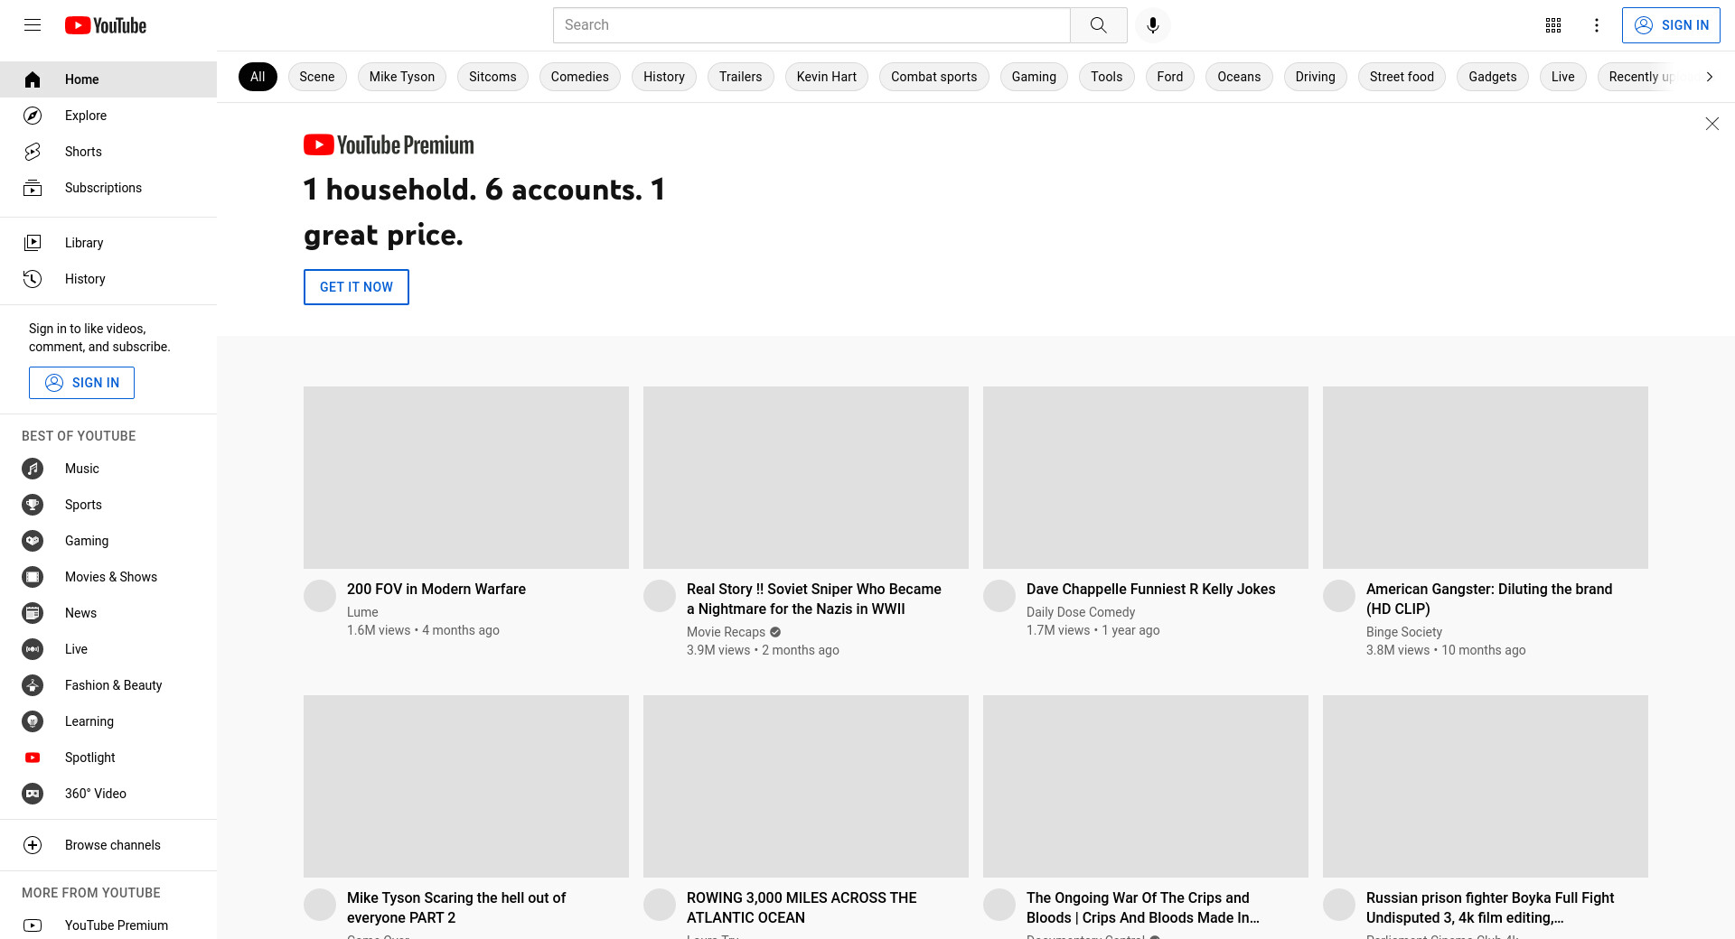Screen dimensions: 1735x939
Task: Focus the Search input field
Action: pyautogui.click(x=811, y=25)
